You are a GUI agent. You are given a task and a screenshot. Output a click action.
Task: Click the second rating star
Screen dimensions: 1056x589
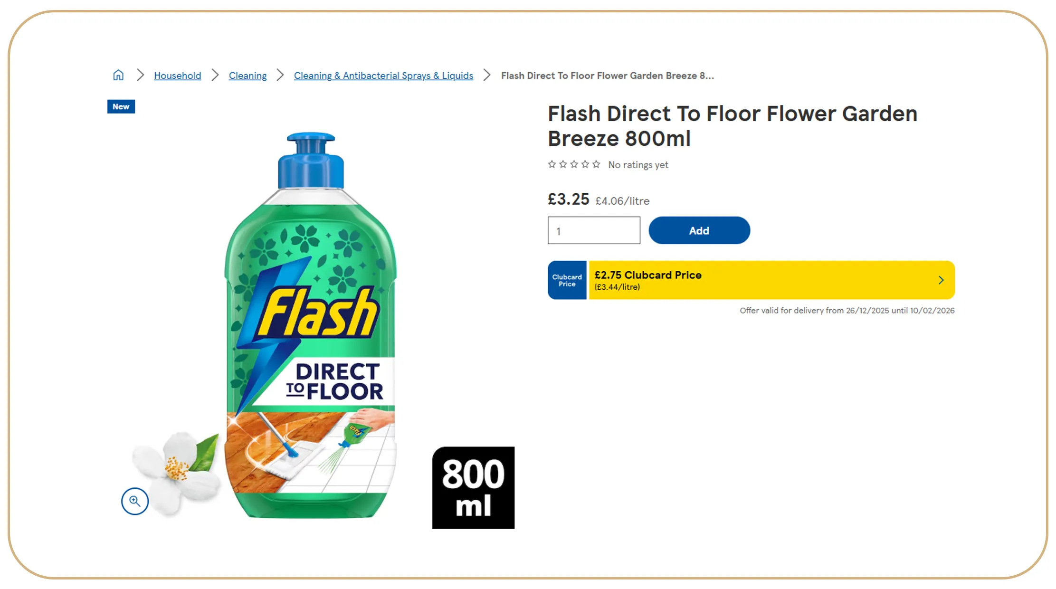click(x=563, y=164)
